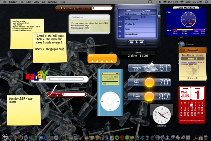The height and width of the screenshot is (141, 211).
Task: Skip to previous track on iPod widget
Action: 102,101
